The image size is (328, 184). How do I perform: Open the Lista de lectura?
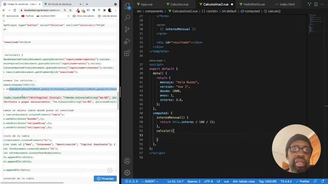point(107,16)
